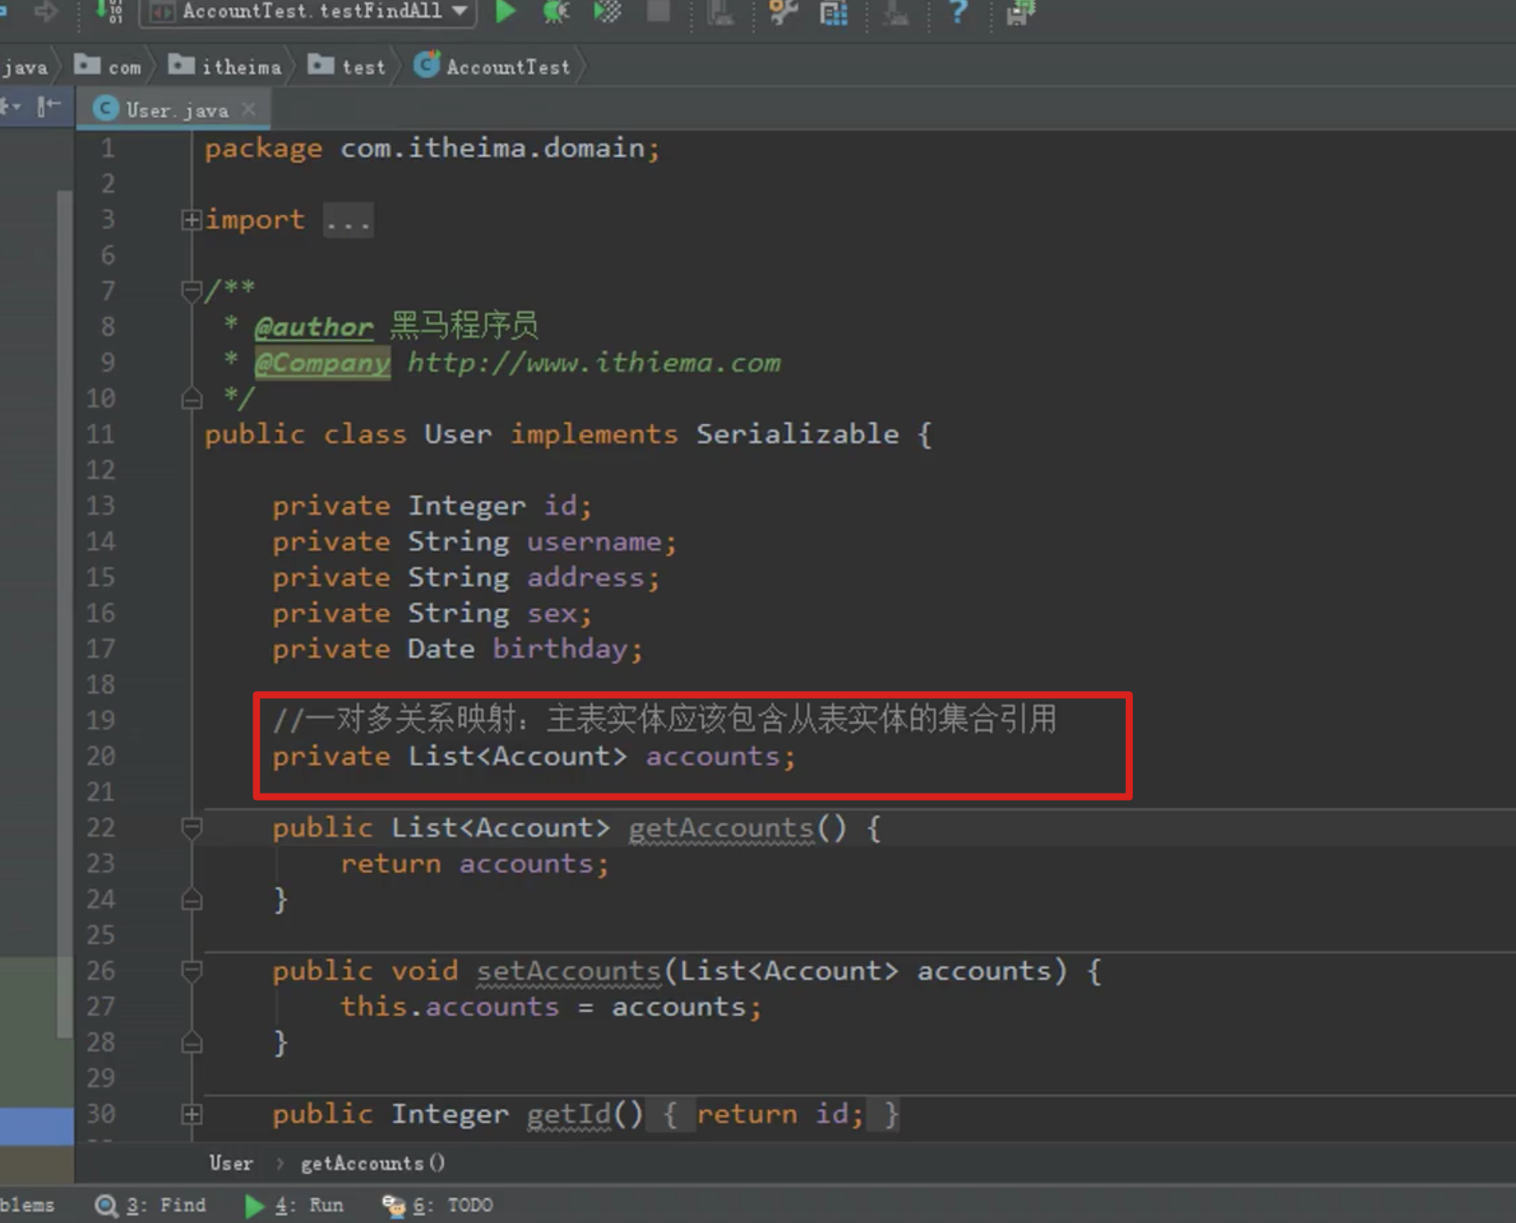This screenshot has height=1223, width=1516.
Task: Collapse getAccounts method at line 22
Action: click(191, 828)
